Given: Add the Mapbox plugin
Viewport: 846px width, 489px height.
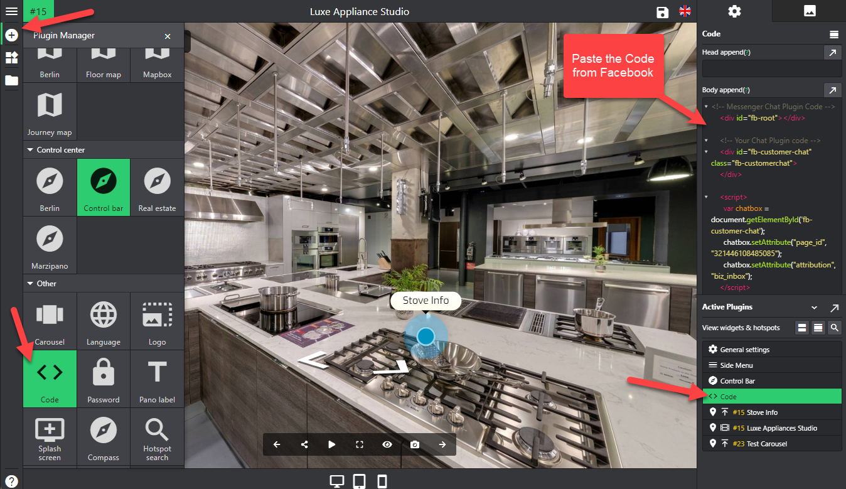Looking at the screenshot, I should tap(157, 65).
